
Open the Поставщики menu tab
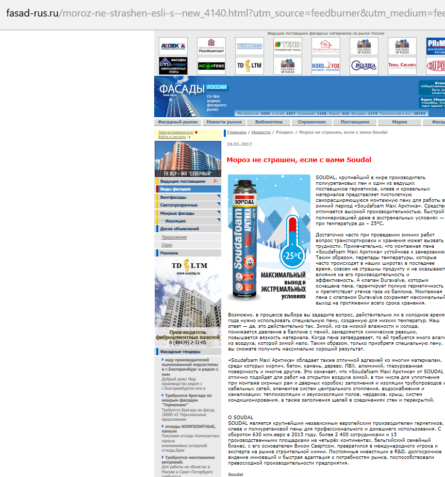point(355,122)
